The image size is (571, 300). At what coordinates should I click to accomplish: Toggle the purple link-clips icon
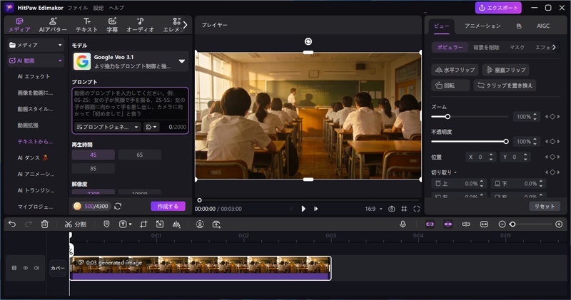(x=430, y=224)
